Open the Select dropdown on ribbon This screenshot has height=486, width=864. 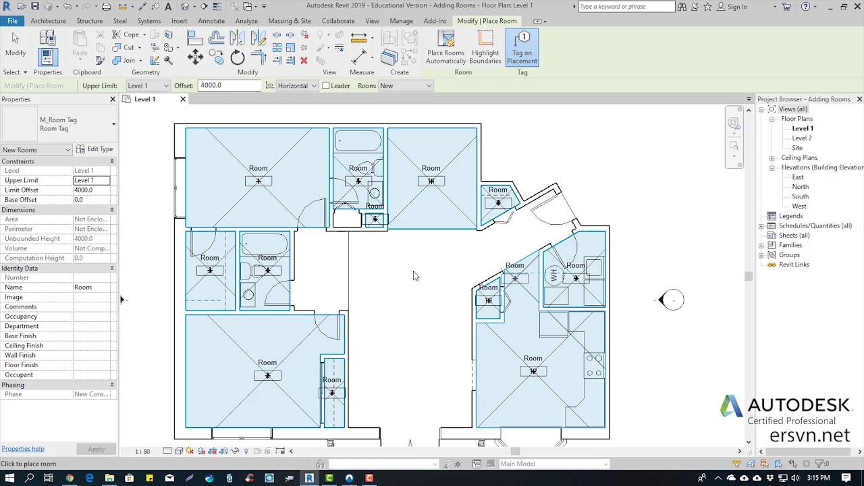[x=15, y=72]
